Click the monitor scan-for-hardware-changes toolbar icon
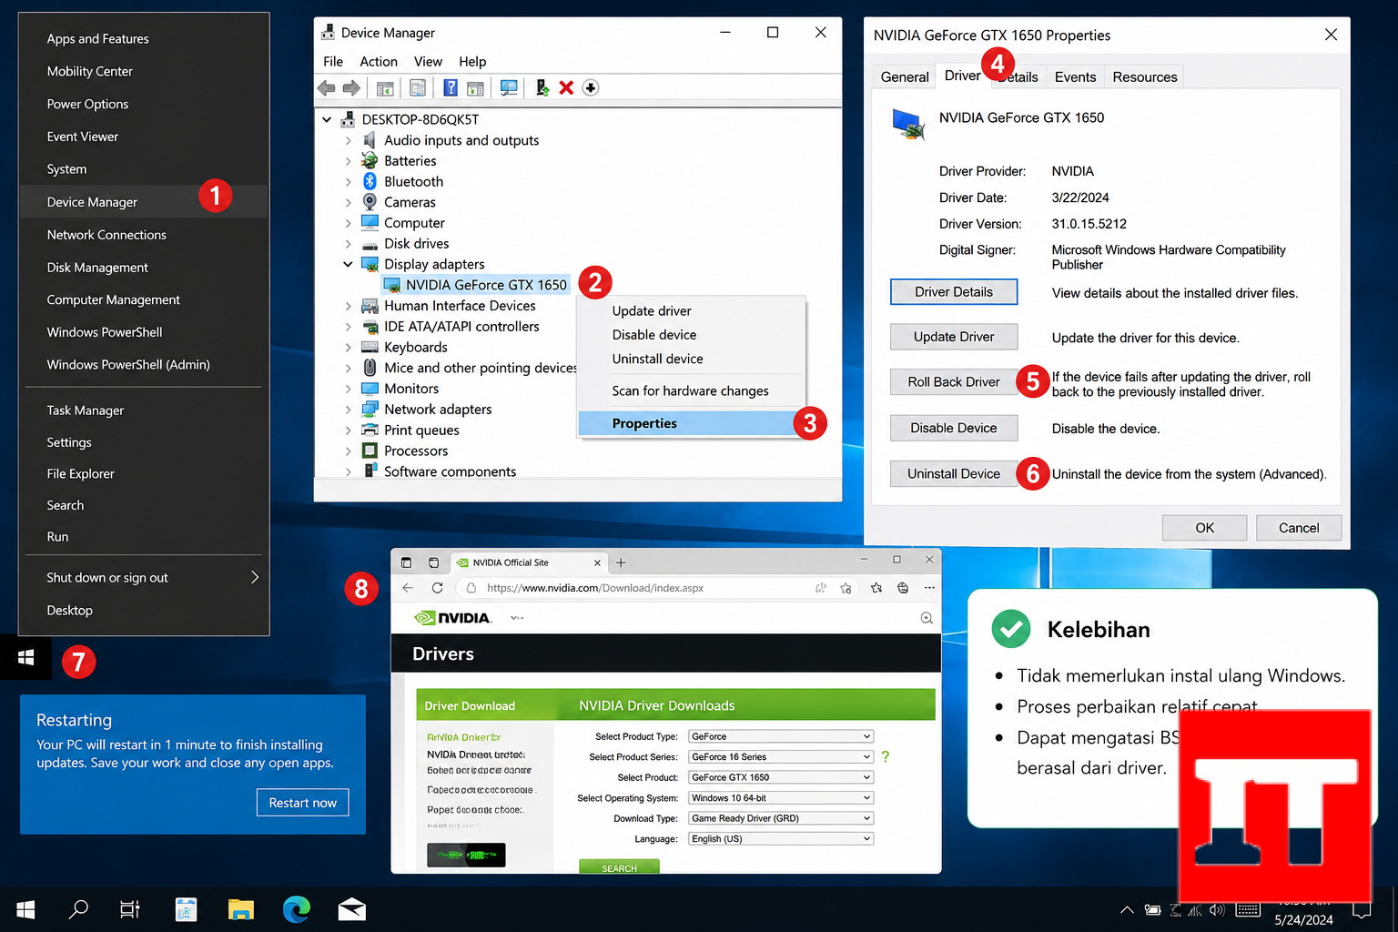 click(x=509, y=87)
